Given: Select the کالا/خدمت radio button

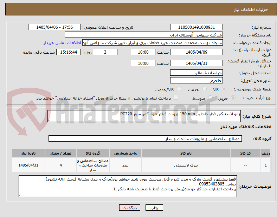Looking at the screenshot, I should click(179, 89).
